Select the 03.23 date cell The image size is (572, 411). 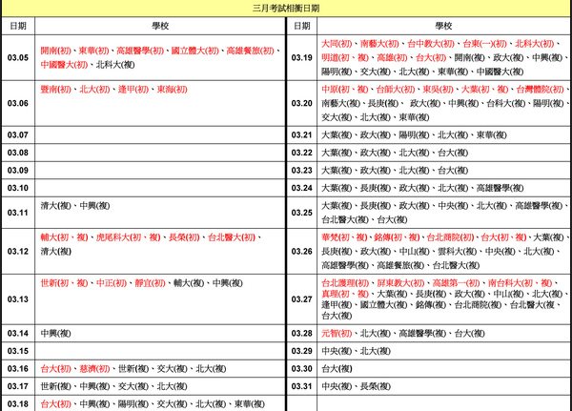pos(301,171)
